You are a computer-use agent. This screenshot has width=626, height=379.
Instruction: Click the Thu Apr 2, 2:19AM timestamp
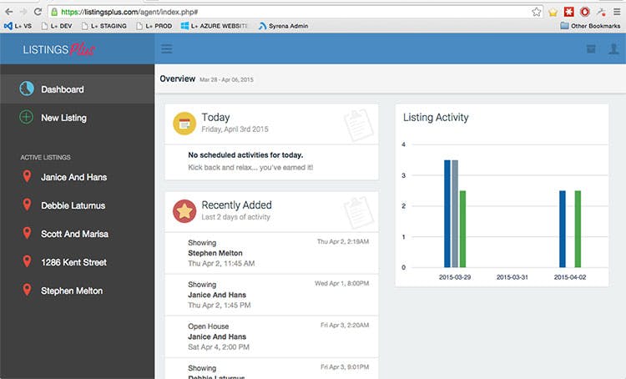343,241
